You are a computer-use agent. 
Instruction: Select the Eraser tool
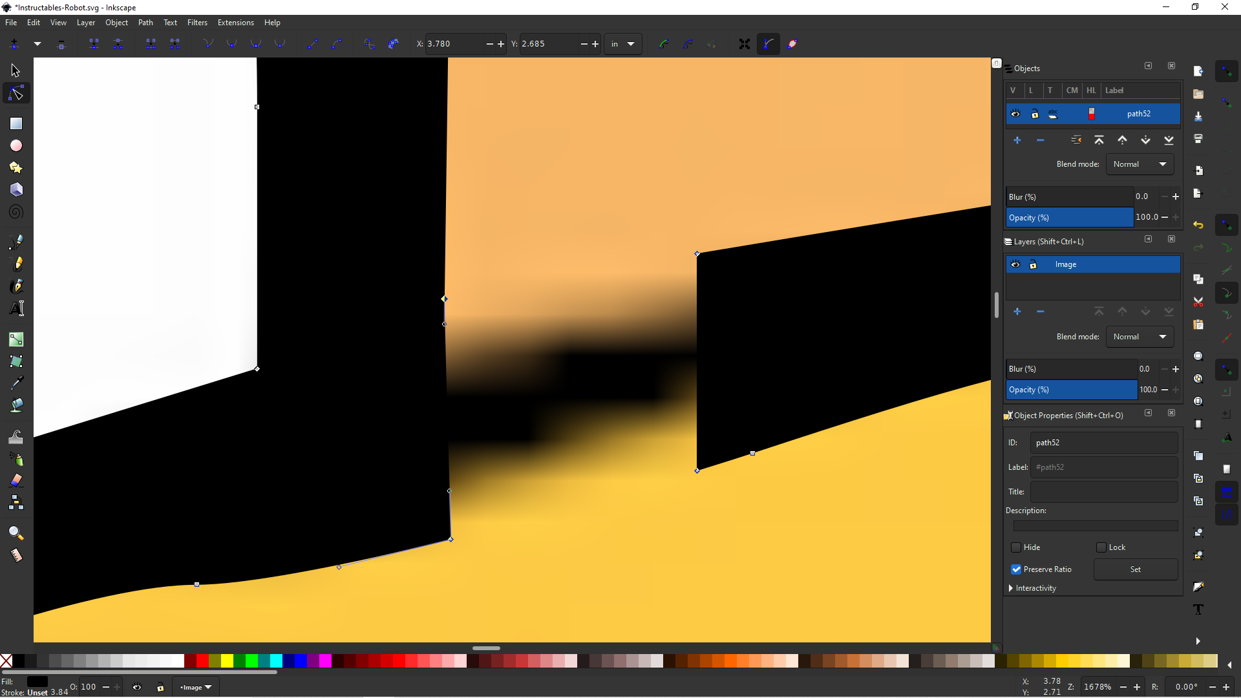click(16, 480)
